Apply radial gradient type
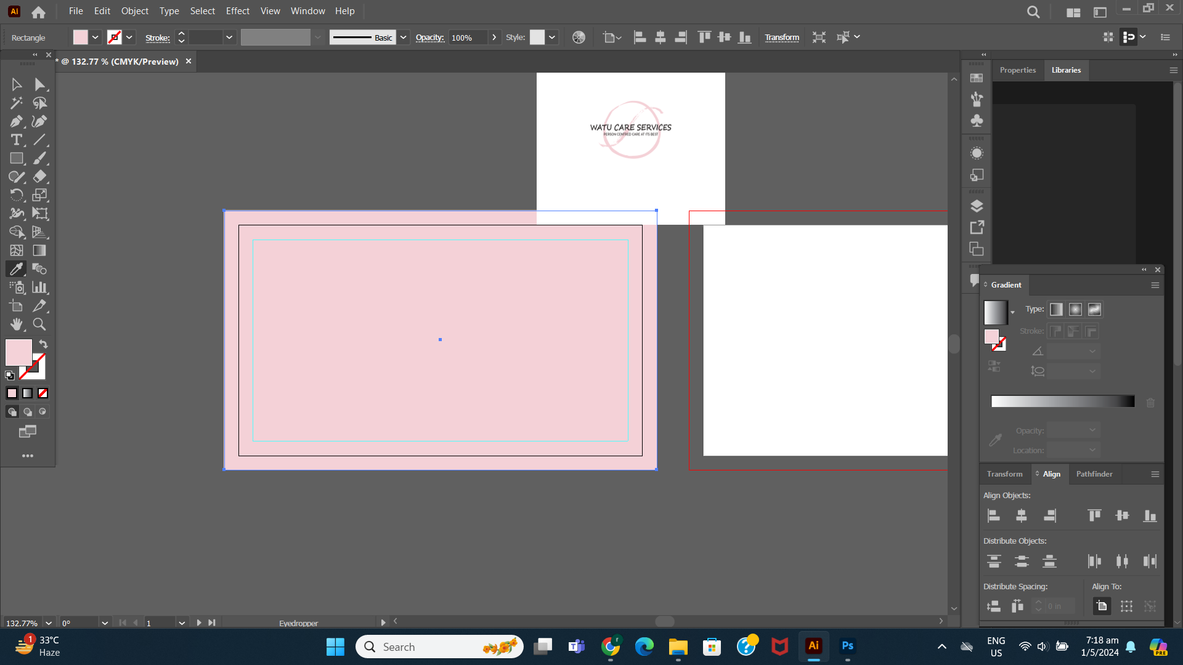The height and width of the screenshot is (665, 1183). click(x=1075, y=309)
